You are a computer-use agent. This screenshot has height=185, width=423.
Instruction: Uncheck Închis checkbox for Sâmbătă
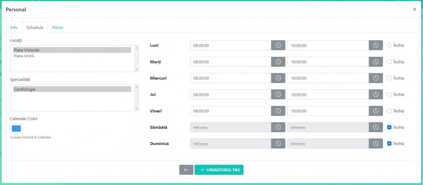389,127
